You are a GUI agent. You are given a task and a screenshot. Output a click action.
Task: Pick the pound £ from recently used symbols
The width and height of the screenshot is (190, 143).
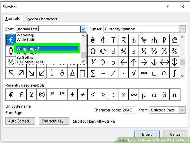[21, 95]
